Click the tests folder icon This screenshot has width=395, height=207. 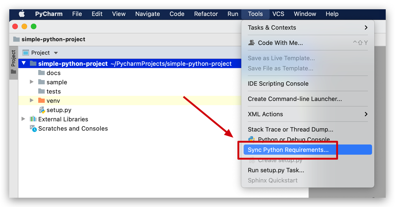(41, 91)
